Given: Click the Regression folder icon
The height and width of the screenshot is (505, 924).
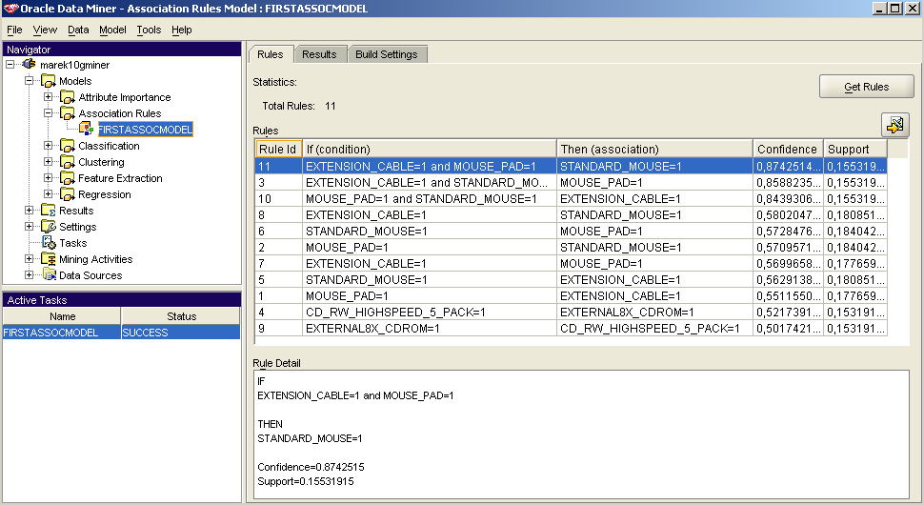Looking at the screenshot, I should tap(68, 193).
